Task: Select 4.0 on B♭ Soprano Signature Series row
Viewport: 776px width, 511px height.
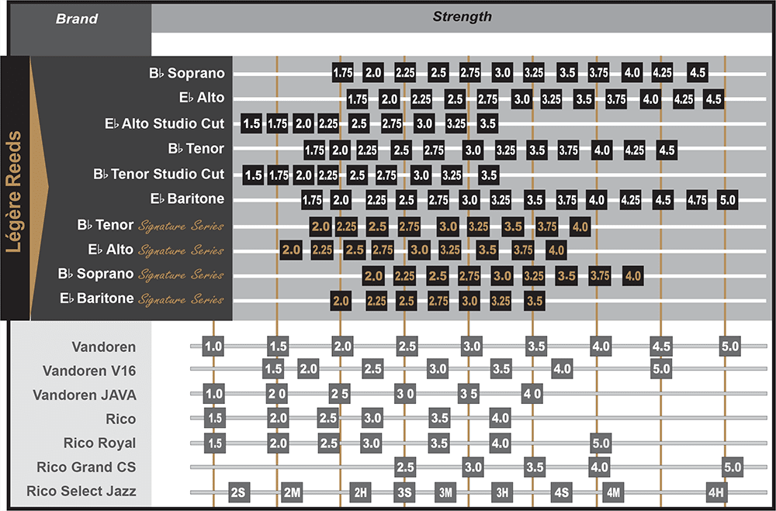Action: click(632, 275)
